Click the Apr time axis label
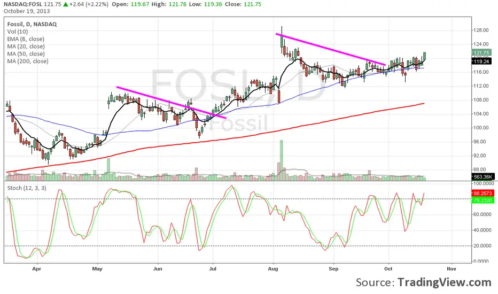 (37, 269)
